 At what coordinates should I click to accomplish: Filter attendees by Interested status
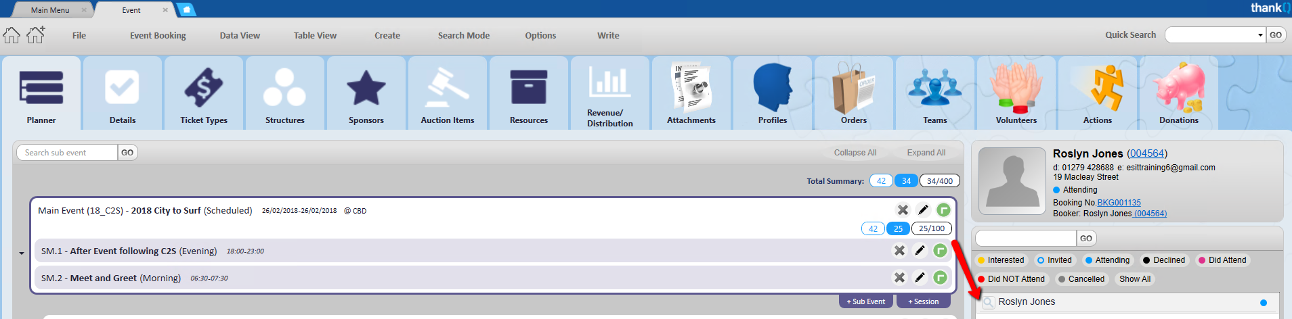tap(1001, 260)
